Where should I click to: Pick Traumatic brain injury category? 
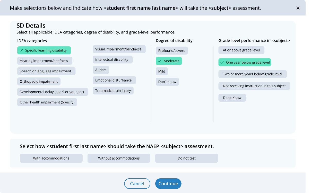(x=113, y=91)
